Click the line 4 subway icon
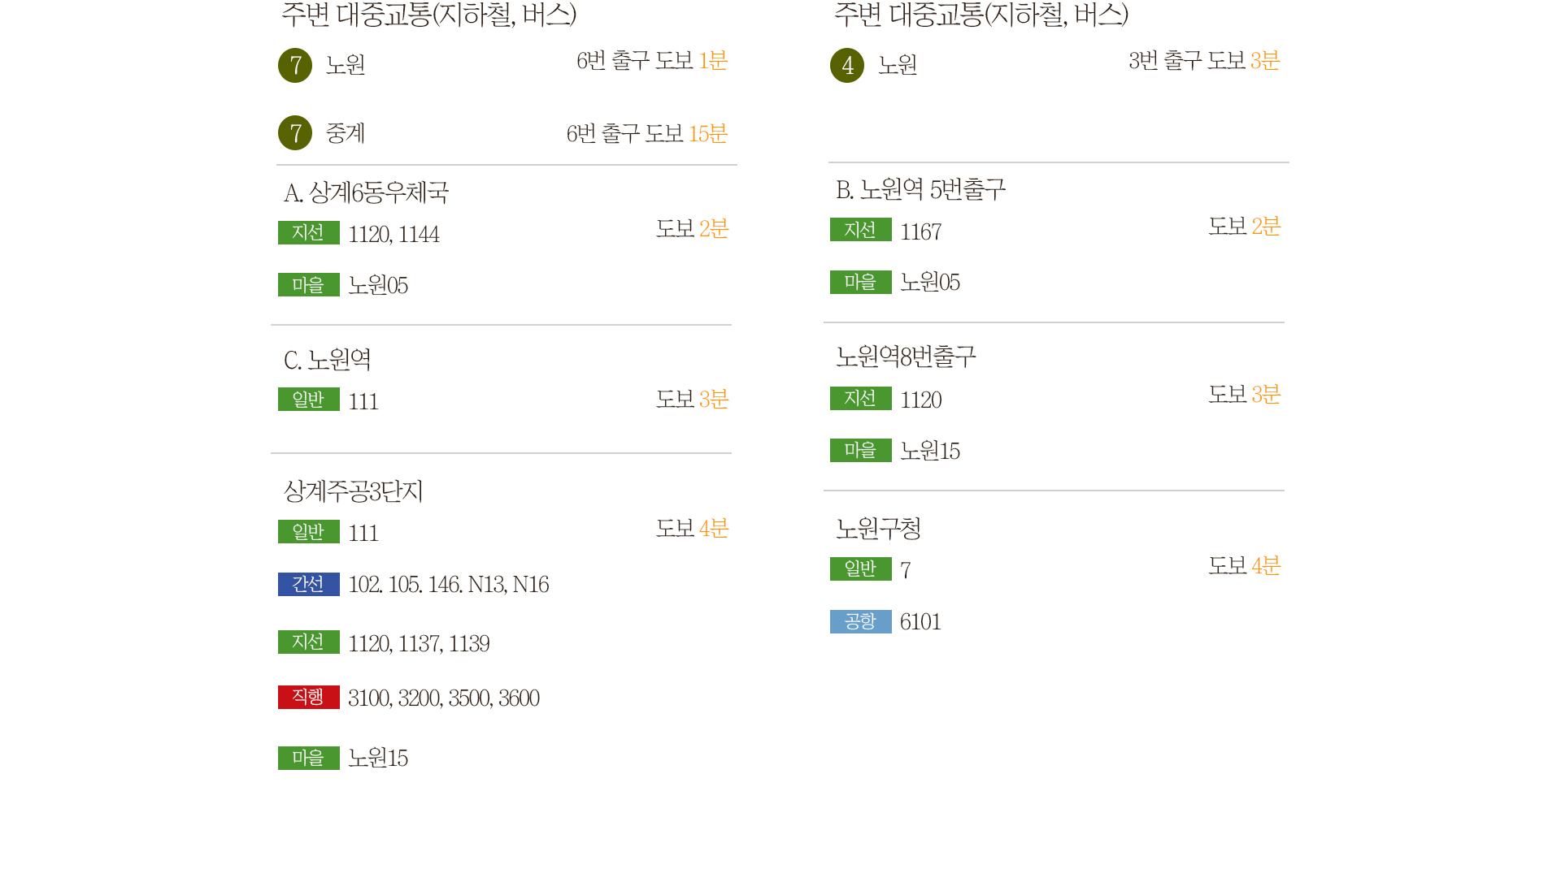The width and height of the screenshot is (1561, 882). 847,65
